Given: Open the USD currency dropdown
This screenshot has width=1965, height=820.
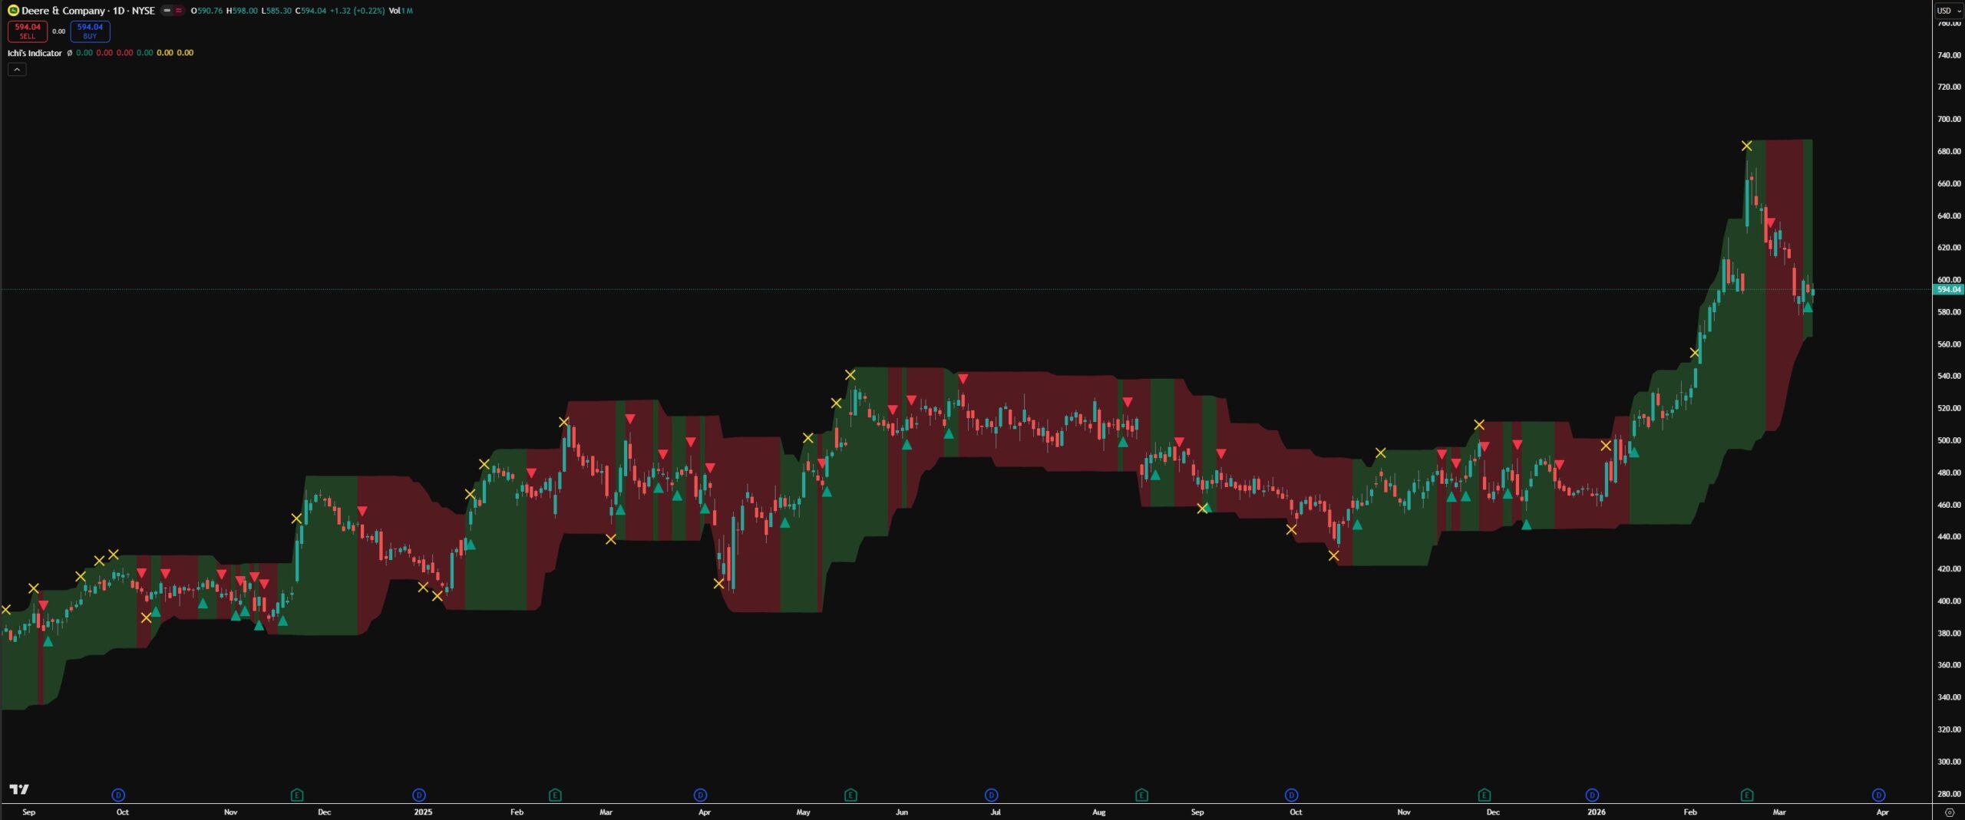Looking at the screenshot, I should pyautogui.click(x=1944, y=11).
